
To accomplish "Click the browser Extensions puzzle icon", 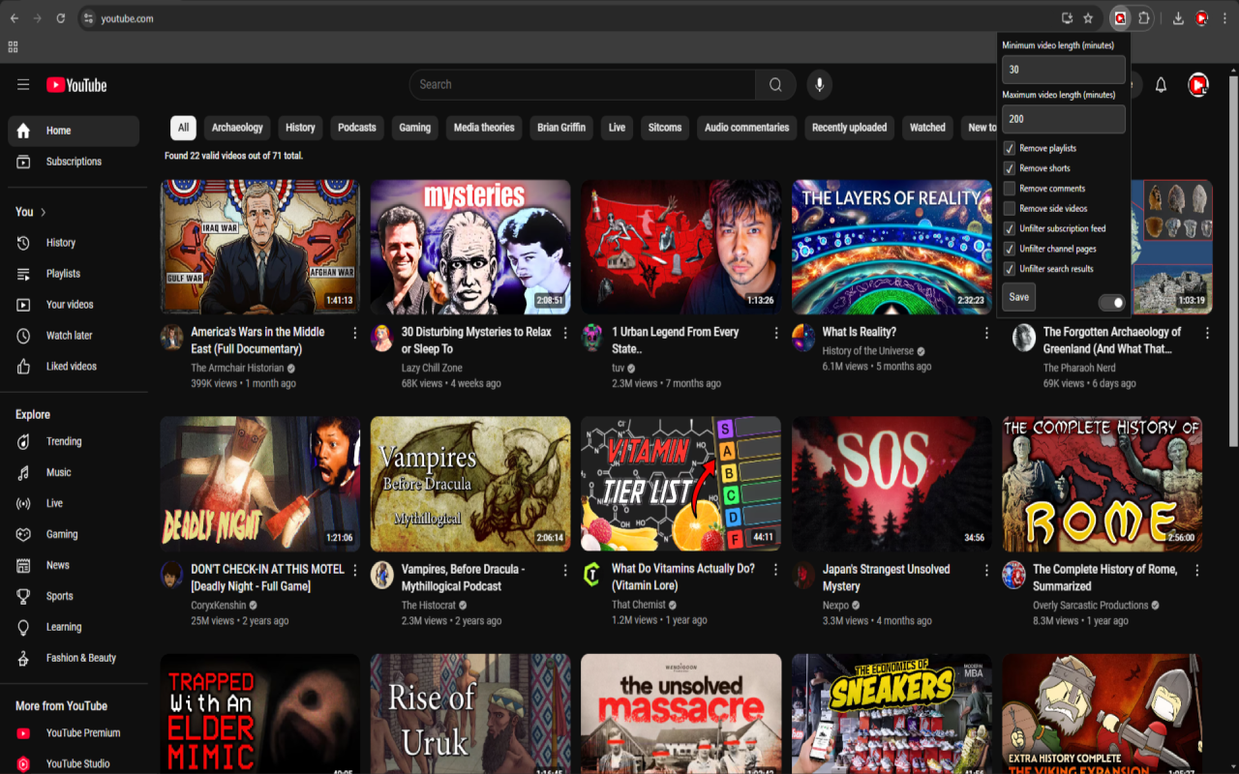I will pyautogui.click(x=1145, y=17).
